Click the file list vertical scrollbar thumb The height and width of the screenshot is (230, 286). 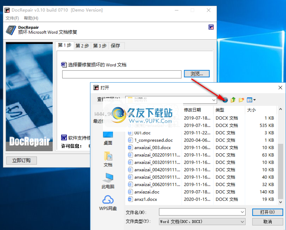pos(281,171)
